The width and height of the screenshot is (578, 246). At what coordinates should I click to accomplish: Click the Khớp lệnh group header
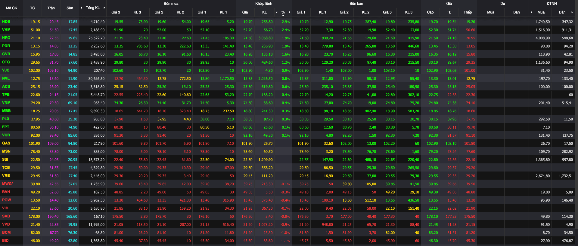(264, 4)
